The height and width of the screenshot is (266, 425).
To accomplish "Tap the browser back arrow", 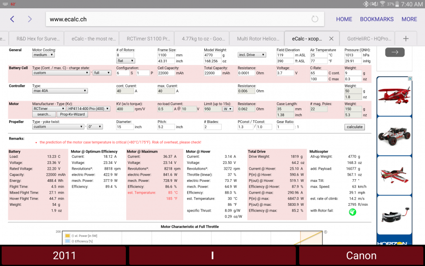I will pos(12,19).
